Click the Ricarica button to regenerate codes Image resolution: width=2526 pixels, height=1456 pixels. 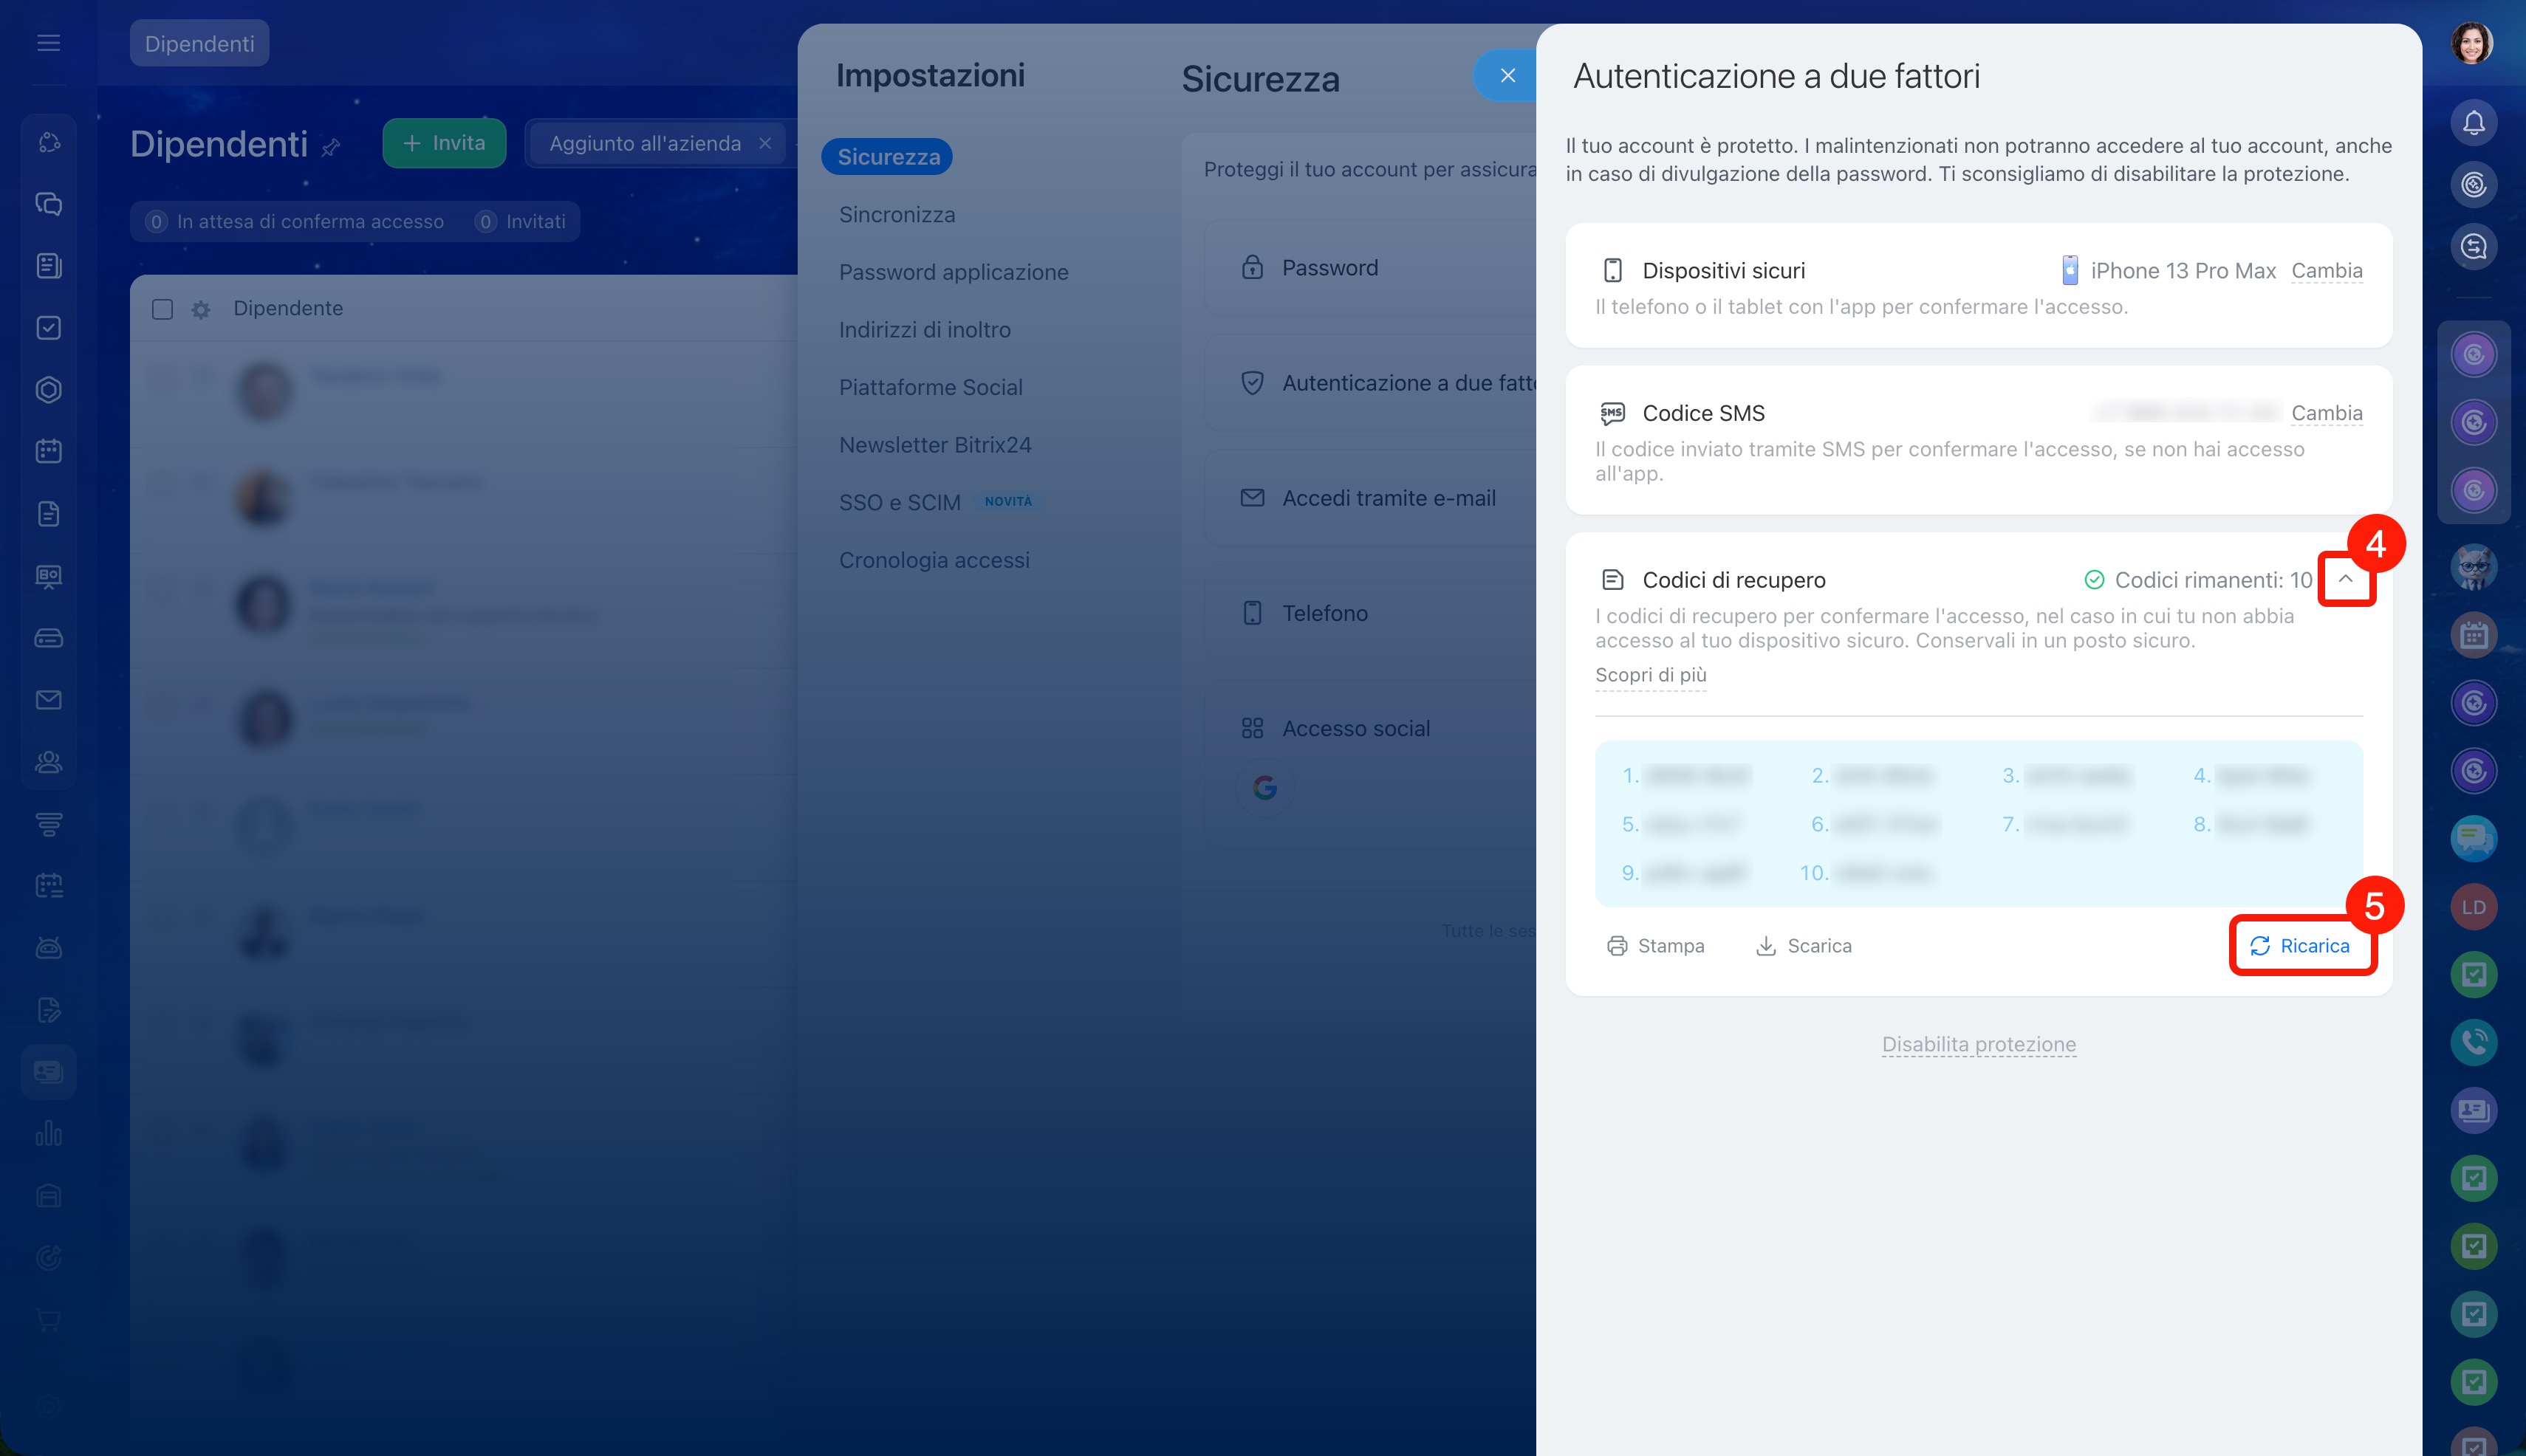coord(2300,946)
